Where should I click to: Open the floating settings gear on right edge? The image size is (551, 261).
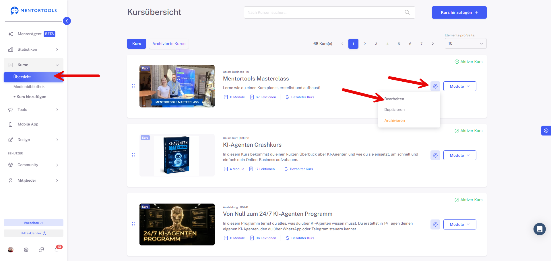[546, 131]
